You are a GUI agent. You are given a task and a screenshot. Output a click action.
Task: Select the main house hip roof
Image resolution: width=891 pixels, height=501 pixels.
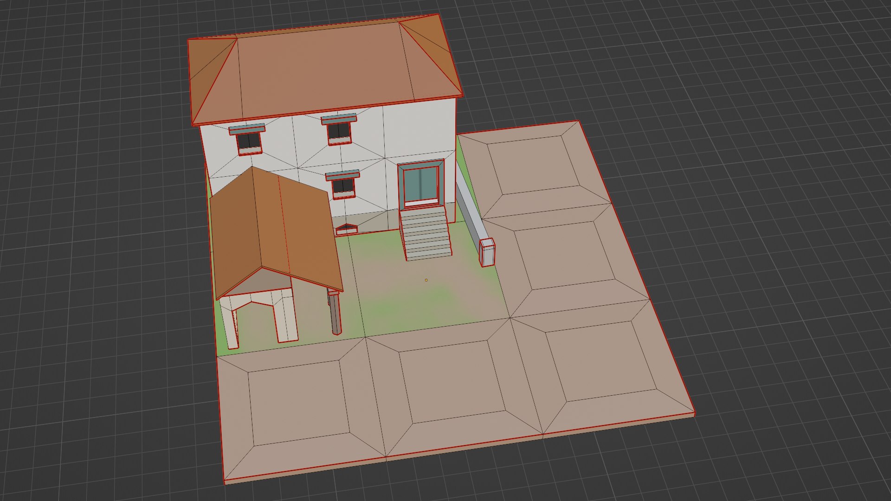point(325,70)
